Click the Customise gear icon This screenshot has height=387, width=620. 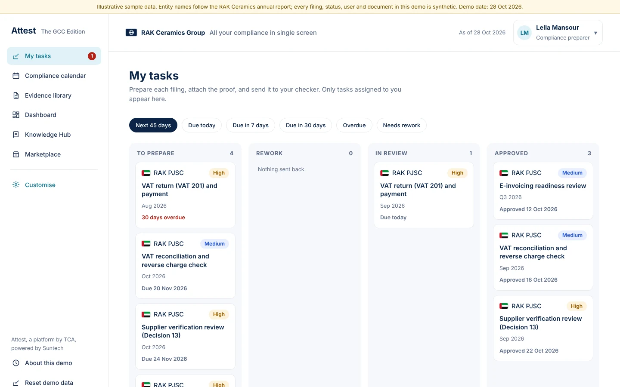[16, 185]
